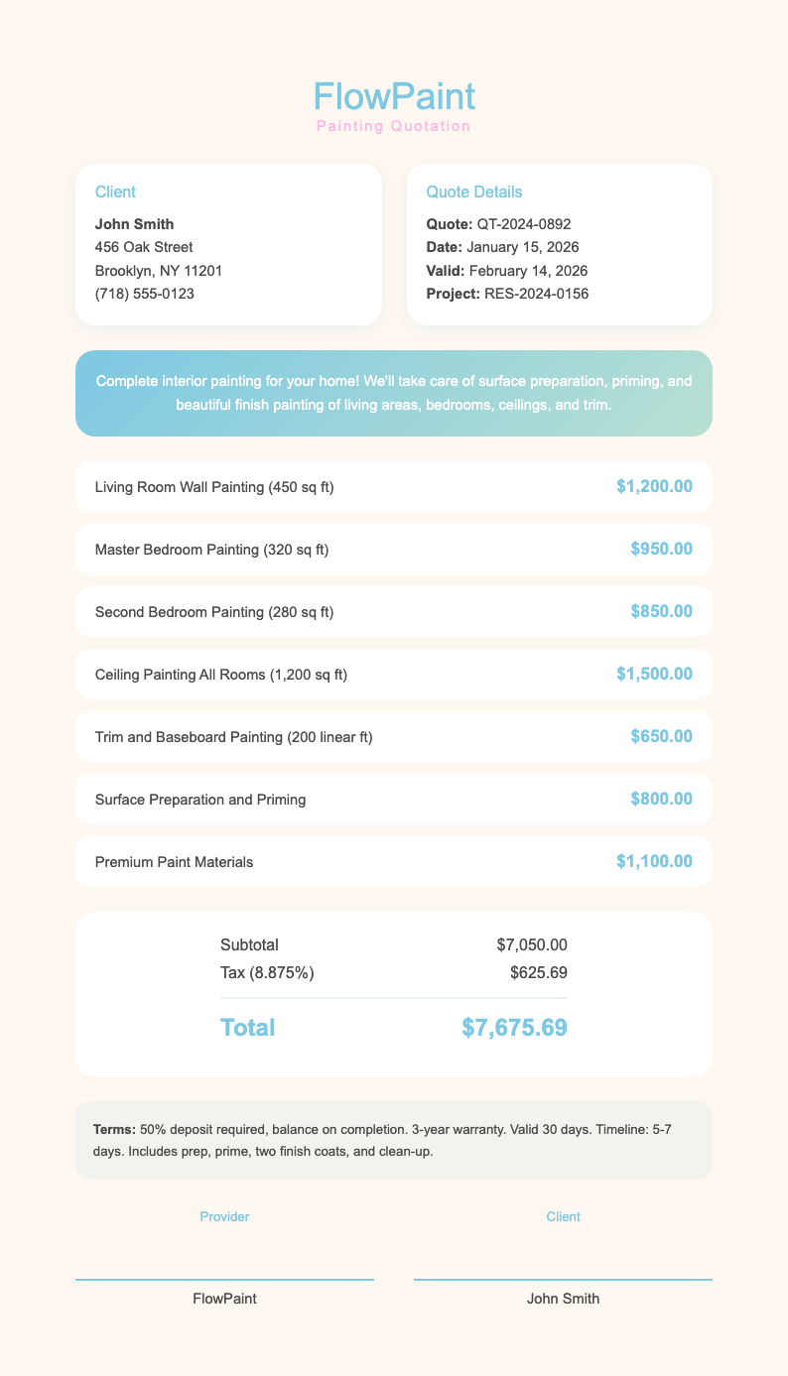Click the Client signature line above John Smith

tap(563, 1279)
